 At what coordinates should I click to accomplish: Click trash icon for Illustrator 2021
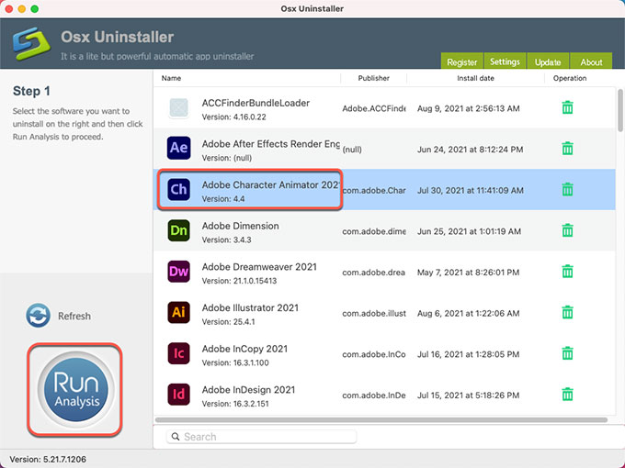[567, 312]
